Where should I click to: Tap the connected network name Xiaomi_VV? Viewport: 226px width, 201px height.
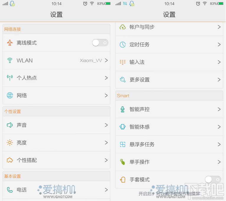[91, 60]
